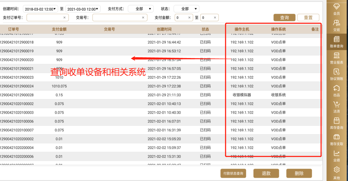Click the 交易号 column header

(x=109, y=29)
